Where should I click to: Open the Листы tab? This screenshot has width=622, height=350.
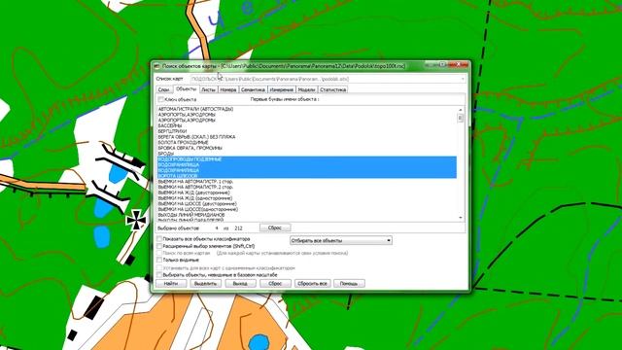point(208,89)
